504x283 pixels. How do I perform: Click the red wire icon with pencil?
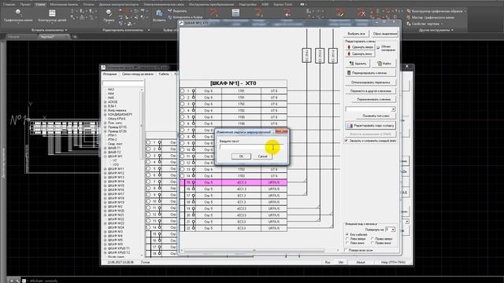click(x=340, y=13)
